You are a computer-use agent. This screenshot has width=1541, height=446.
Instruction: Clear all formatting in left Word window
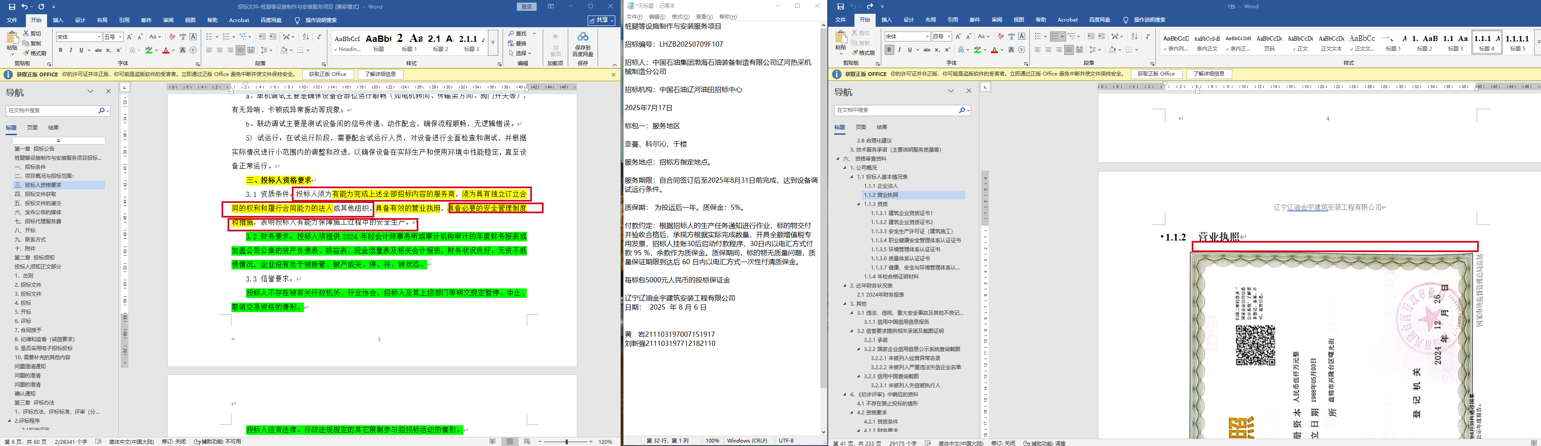tap(172, 37)
